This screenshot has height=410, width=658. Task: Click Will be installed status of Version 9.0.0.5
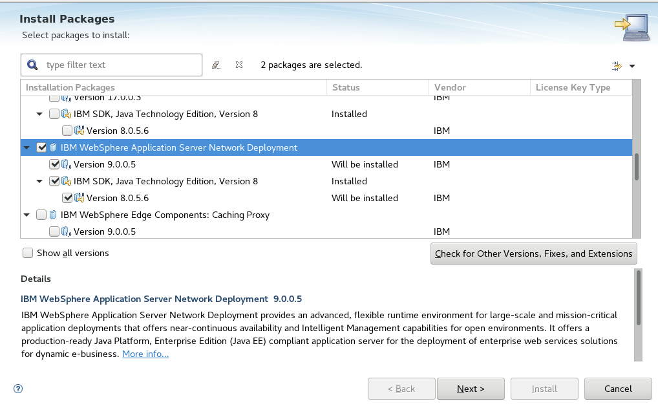pos(365,164)
